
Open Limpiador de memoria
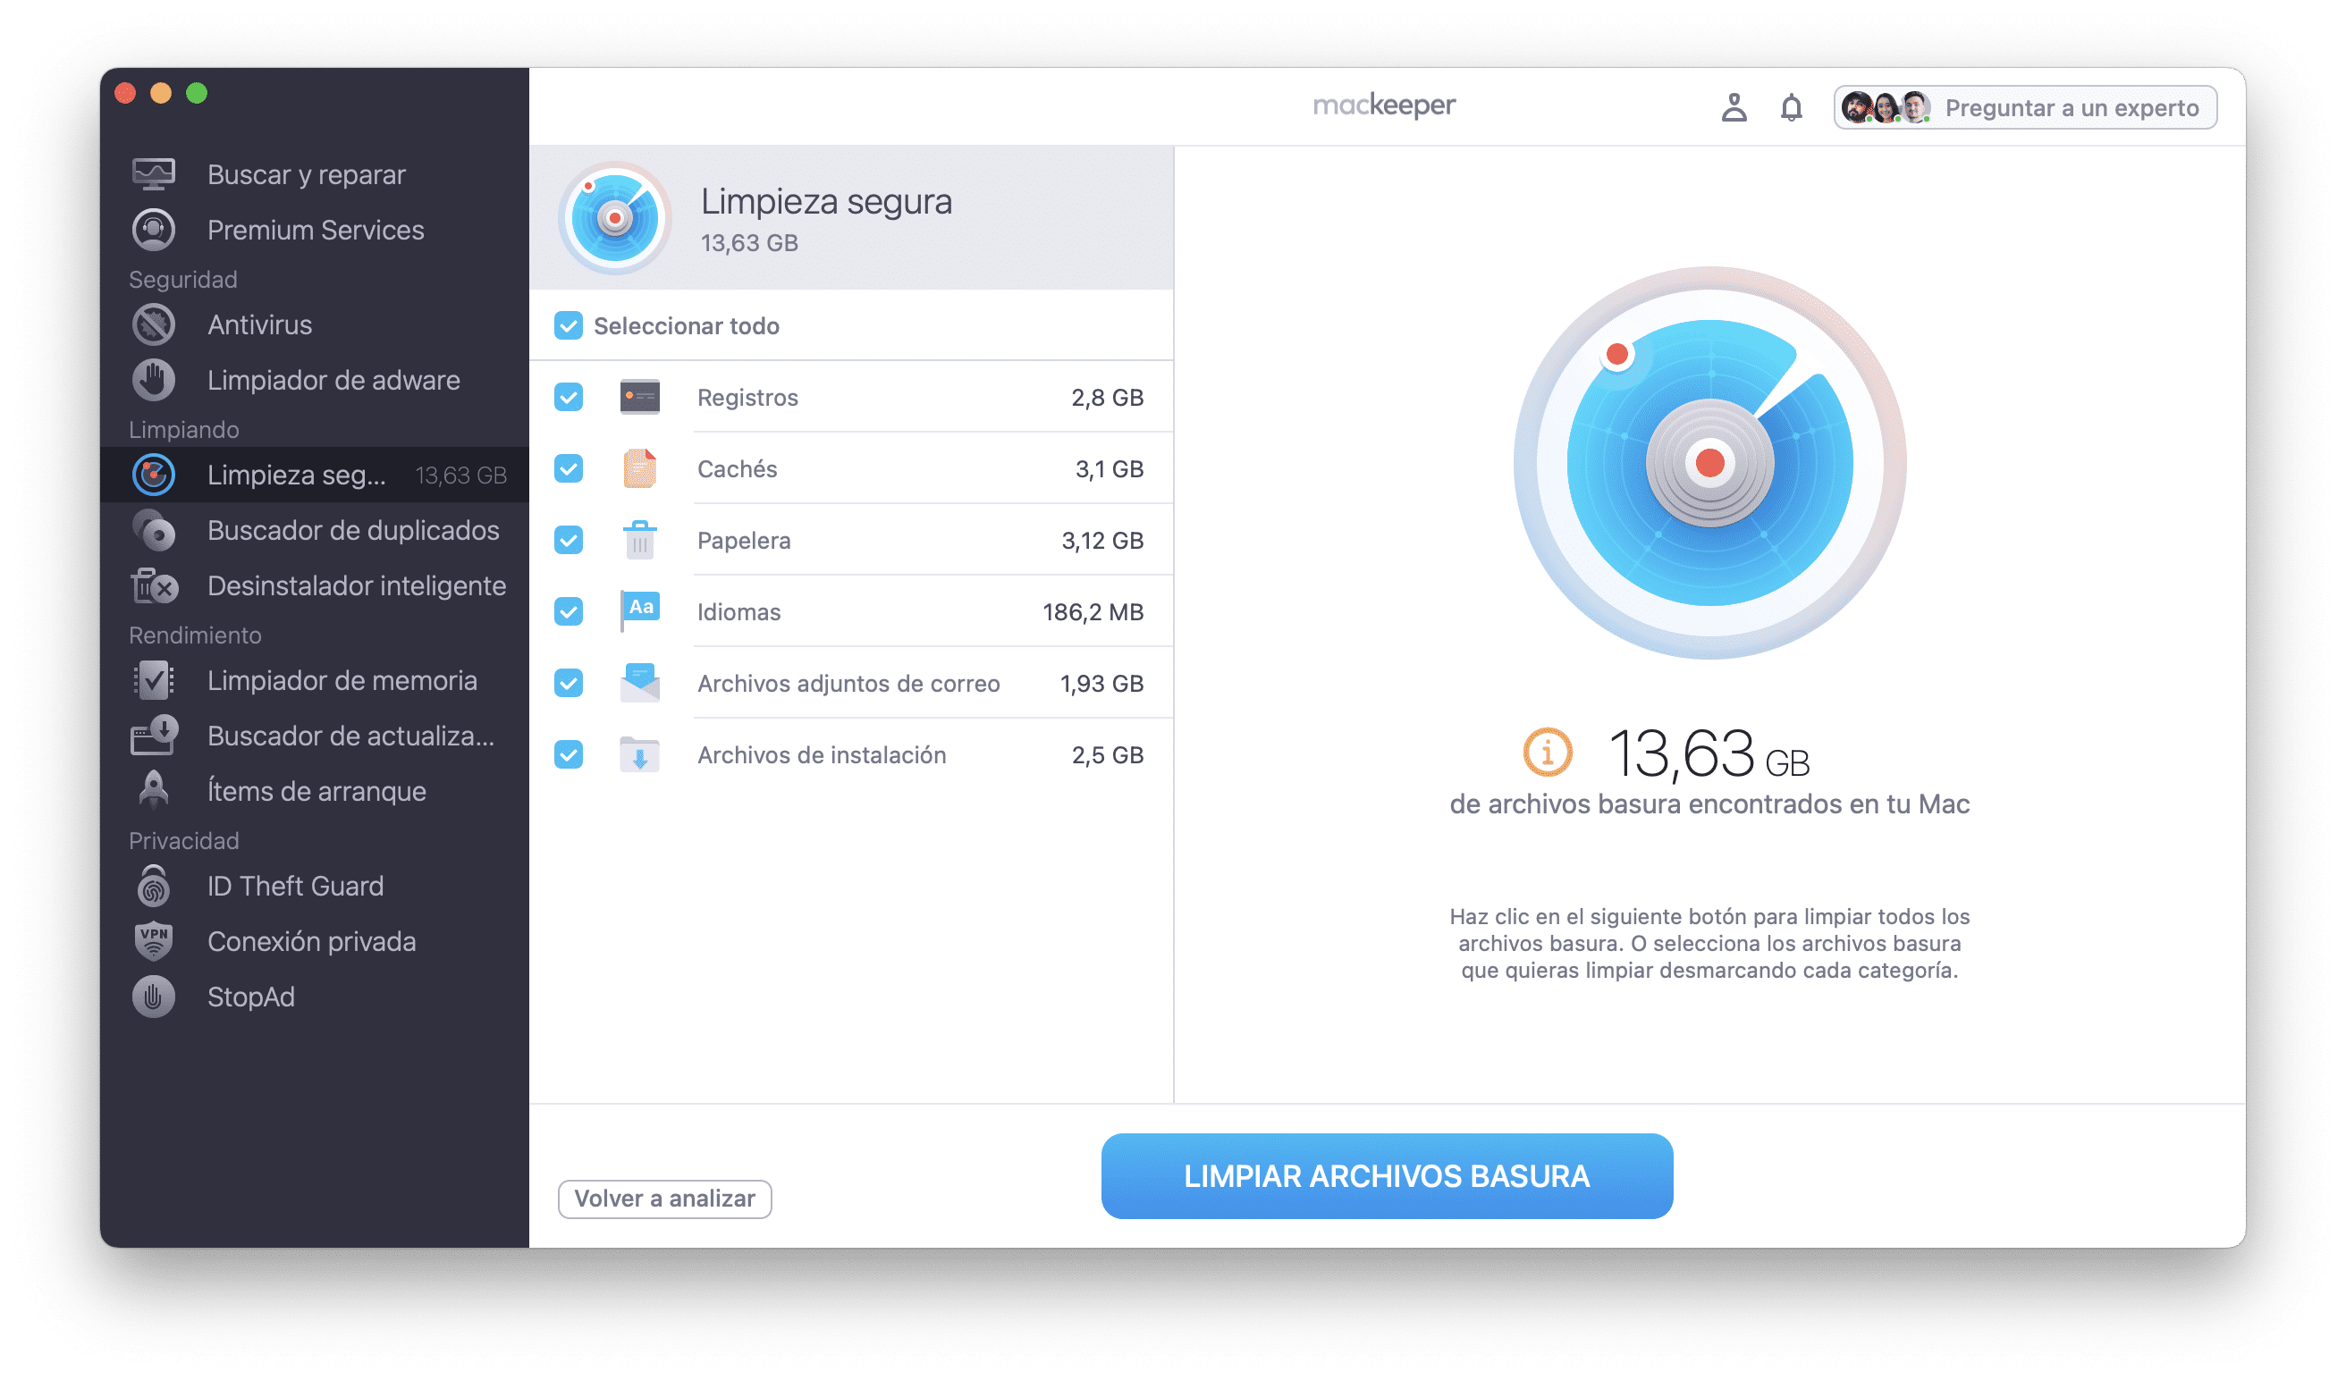coord(315,680)
